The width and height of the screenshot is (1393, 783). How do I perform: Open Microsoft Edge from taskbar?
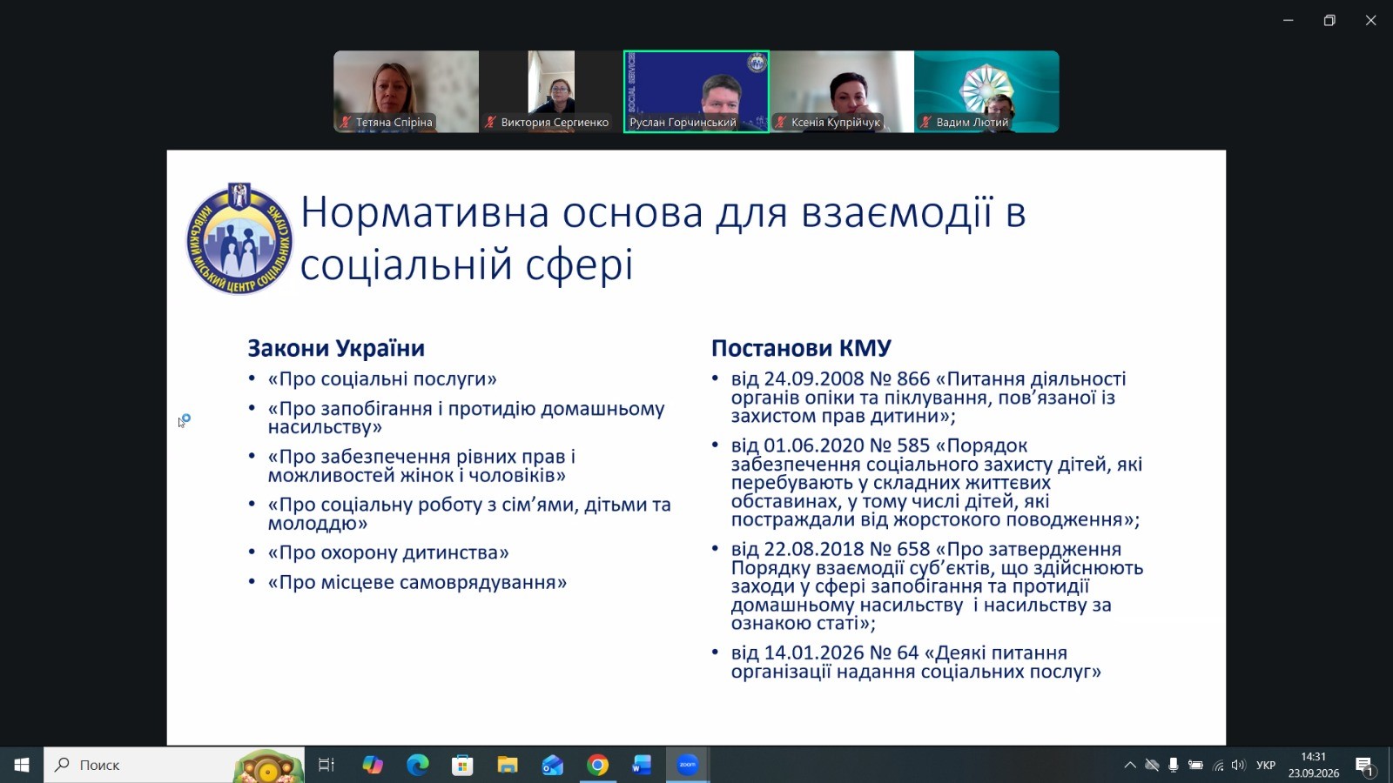click(418, 765)
